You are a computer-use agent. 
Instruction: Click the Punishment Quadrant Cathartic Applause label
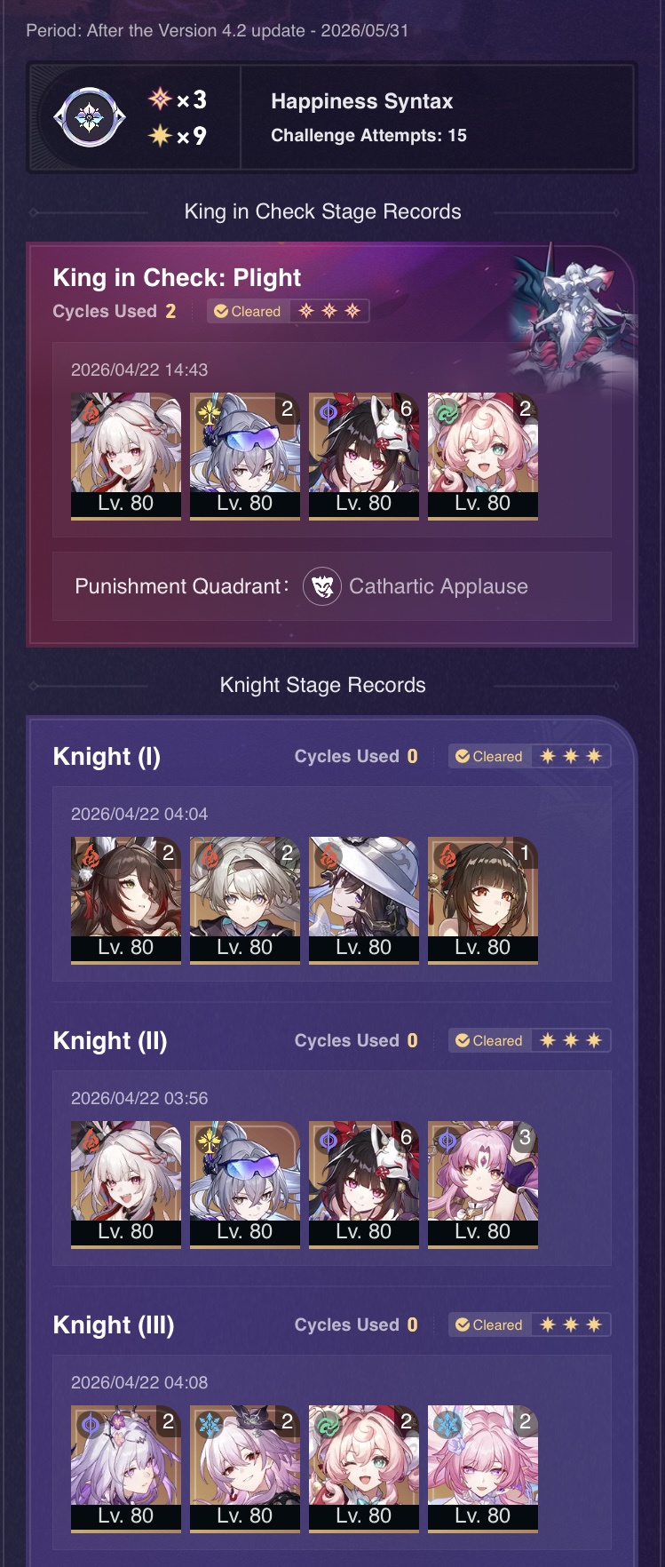point(439,586)
